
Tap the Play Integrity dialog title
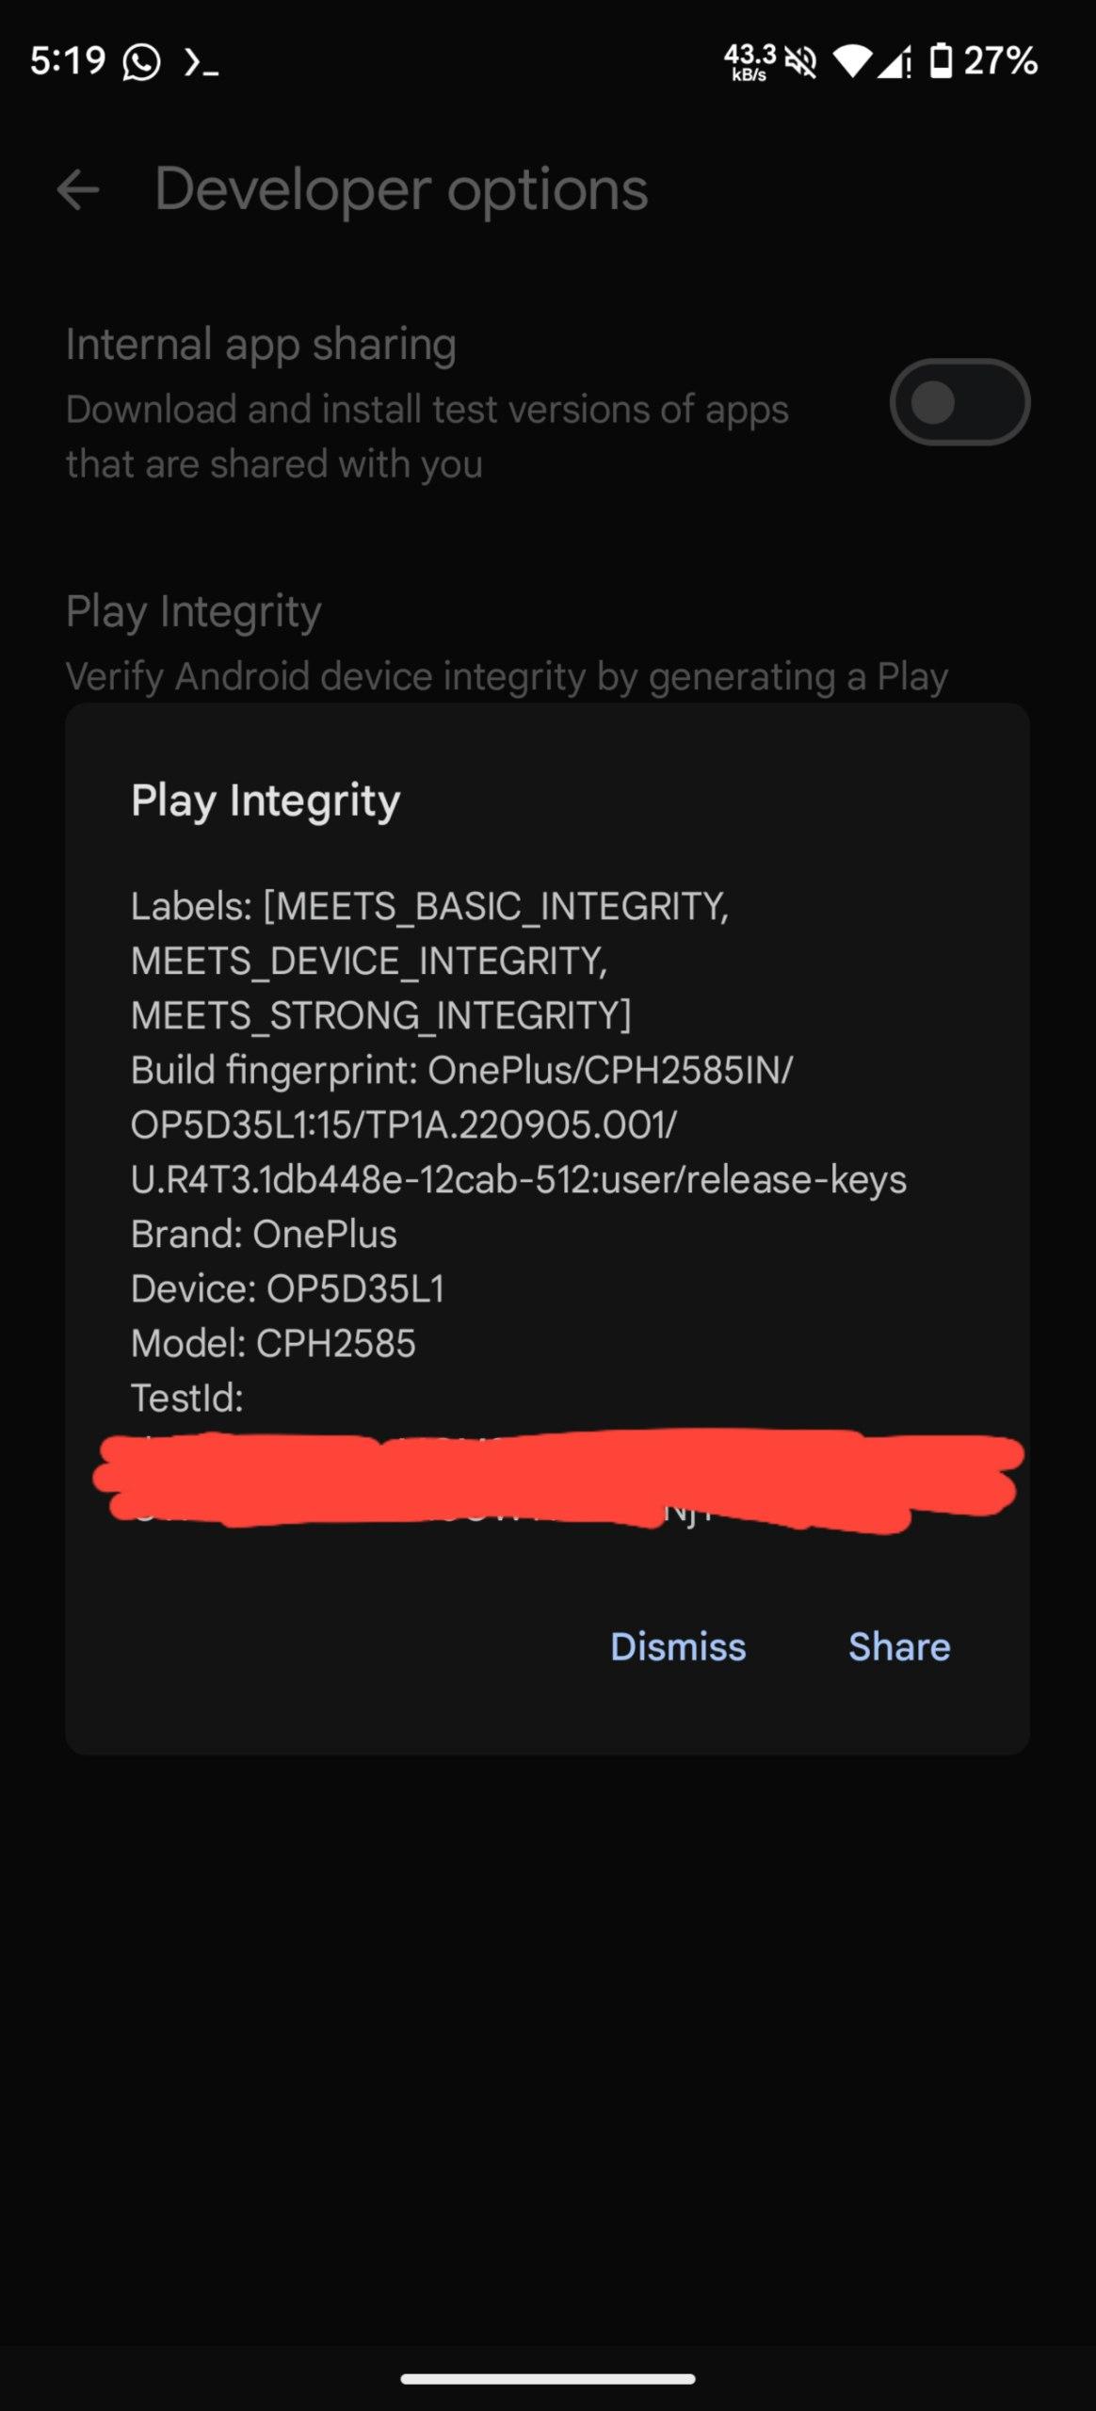(266, 801)
